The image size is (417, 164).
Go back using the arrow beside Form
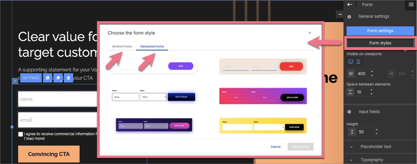click(350, 5)
